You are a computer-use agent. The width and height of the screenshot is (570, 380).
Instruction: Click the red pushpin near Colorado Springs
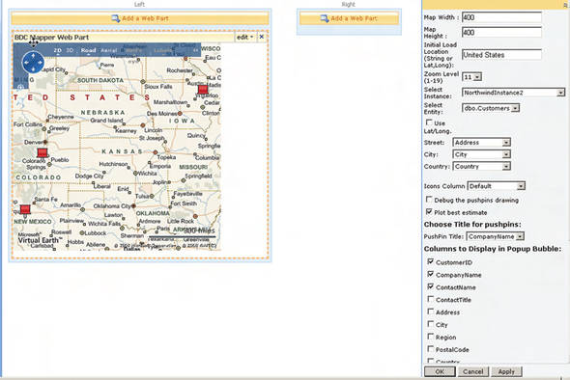[x=43, y=152]
